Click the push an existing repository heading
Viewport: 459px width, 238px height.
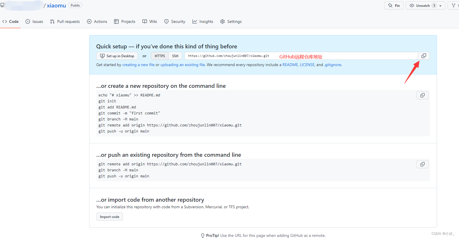tap(169, 155)
